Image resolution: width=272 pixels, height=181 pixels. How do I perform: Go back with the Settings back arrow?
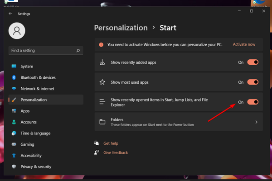click(10, 14)
